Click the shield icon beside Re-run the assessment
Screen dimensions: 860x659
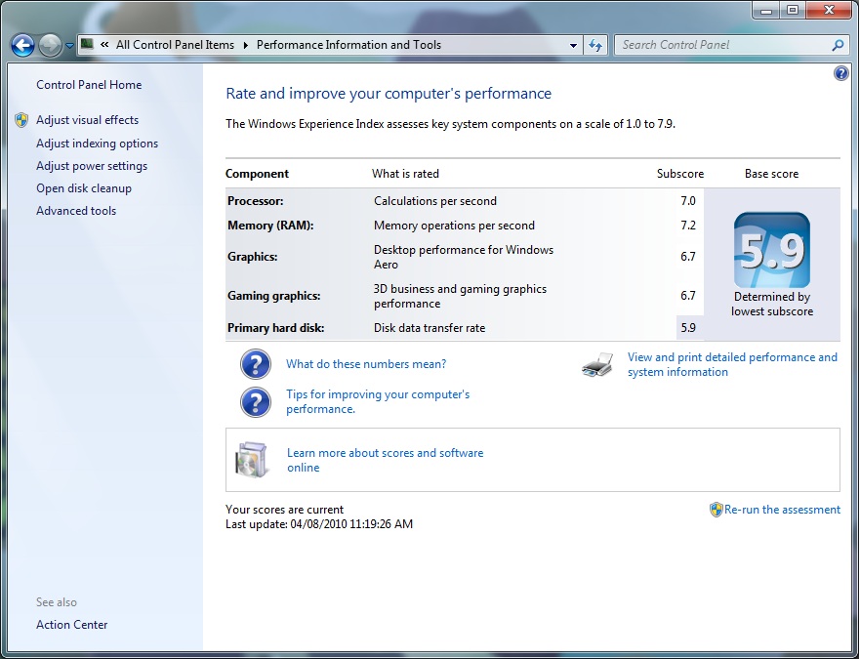point(716,510)
